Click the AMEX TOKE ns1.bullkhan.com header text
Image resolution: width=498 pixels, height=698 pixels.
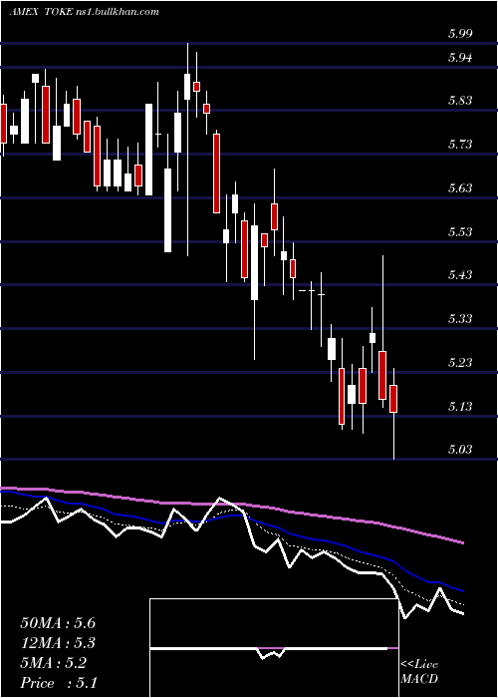pos(84,12)
